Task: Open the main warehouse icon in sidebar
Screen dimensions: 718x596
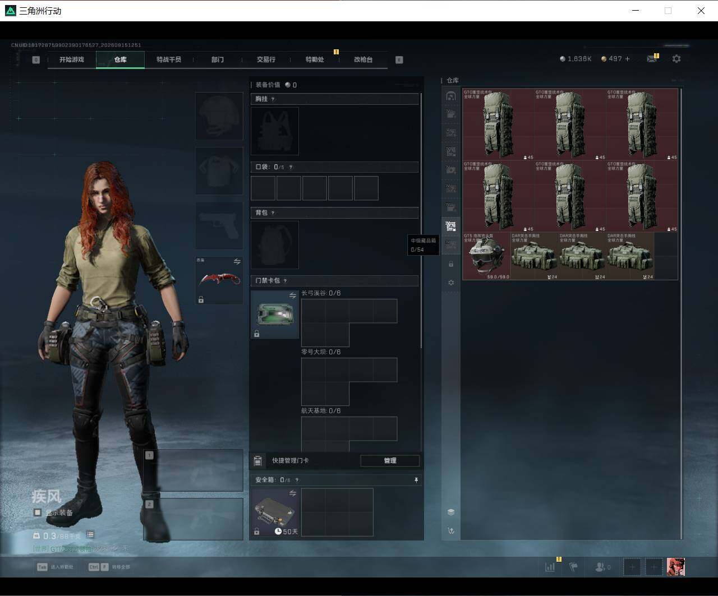Action: pos(451,96)
